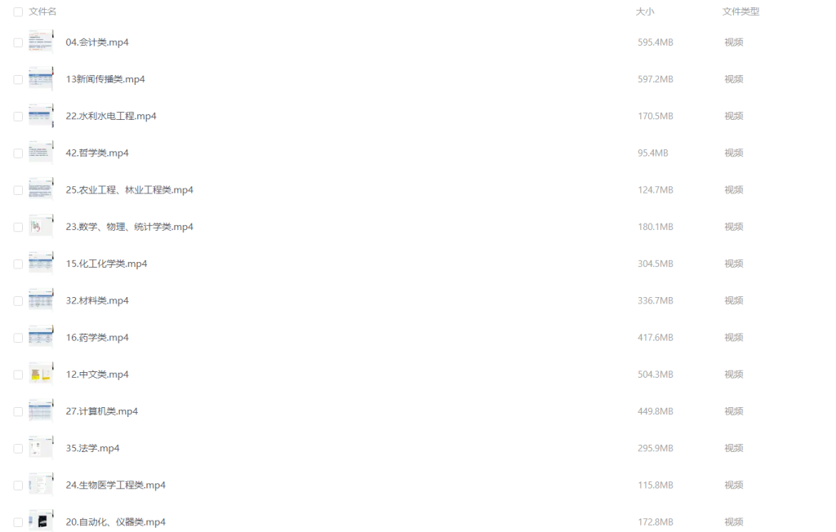The image size is (836, 532).
Task: Open the file 24.生物医学工程类.mp4
Action: [116, 485]
